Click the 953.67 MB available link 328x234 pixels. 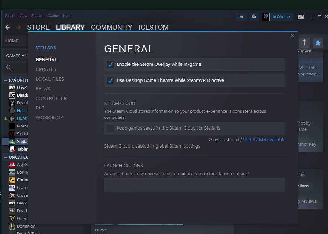point(264,140)
